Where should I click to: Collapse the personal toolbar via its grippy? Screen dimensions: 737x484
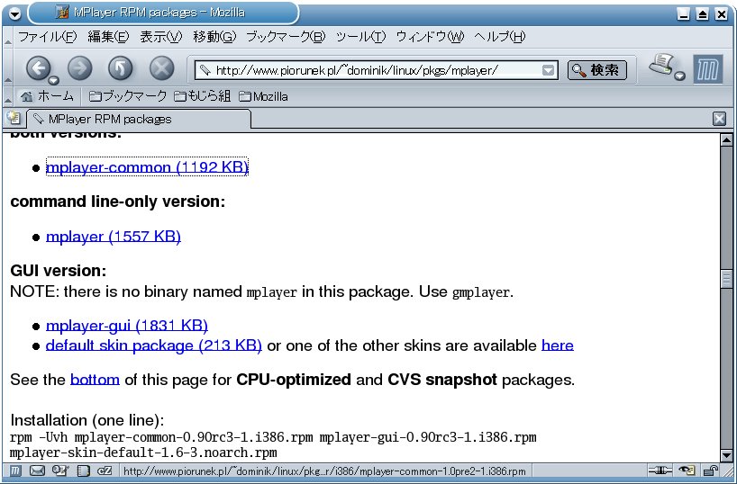pyautogui.click(x=7, y=96)
